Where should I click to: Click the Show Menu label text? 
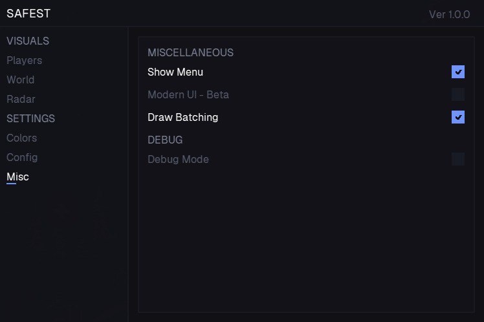(175, 72)
